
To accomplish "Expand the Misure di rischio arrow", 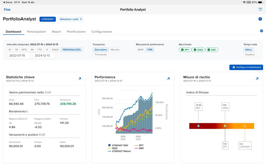I will point(257,79).
